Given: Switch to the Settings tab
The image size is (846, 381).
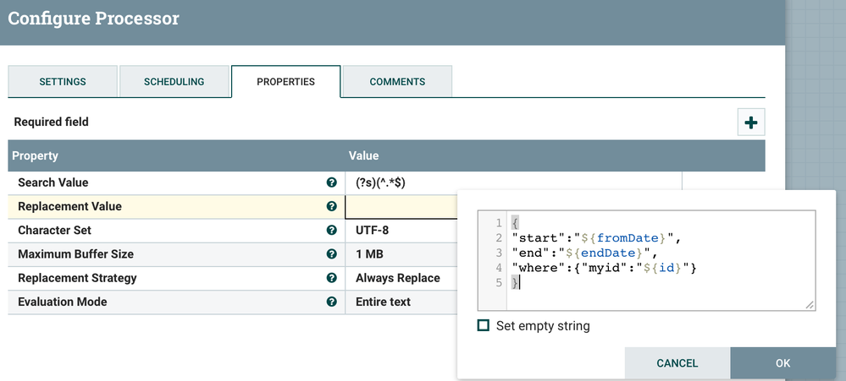Looking at the screenshot, I should click(x=63, y=82).
